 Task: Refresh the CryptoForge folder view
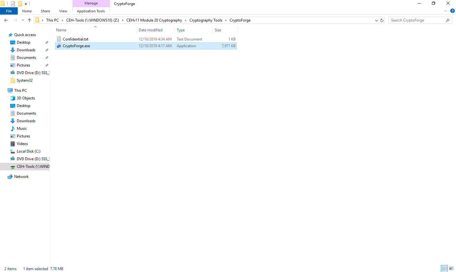click(382, 20)
